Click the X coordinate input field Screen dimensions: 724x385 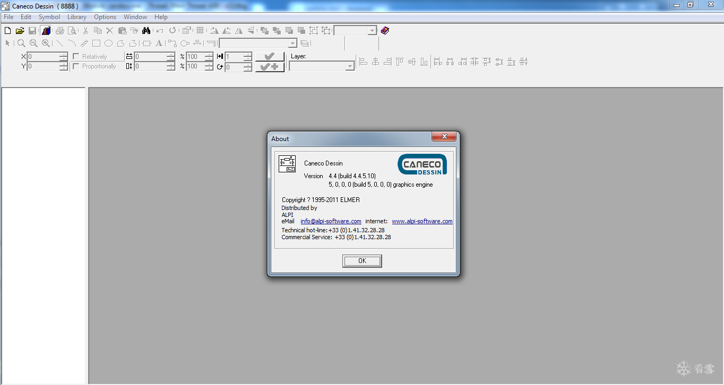point(44,56)
